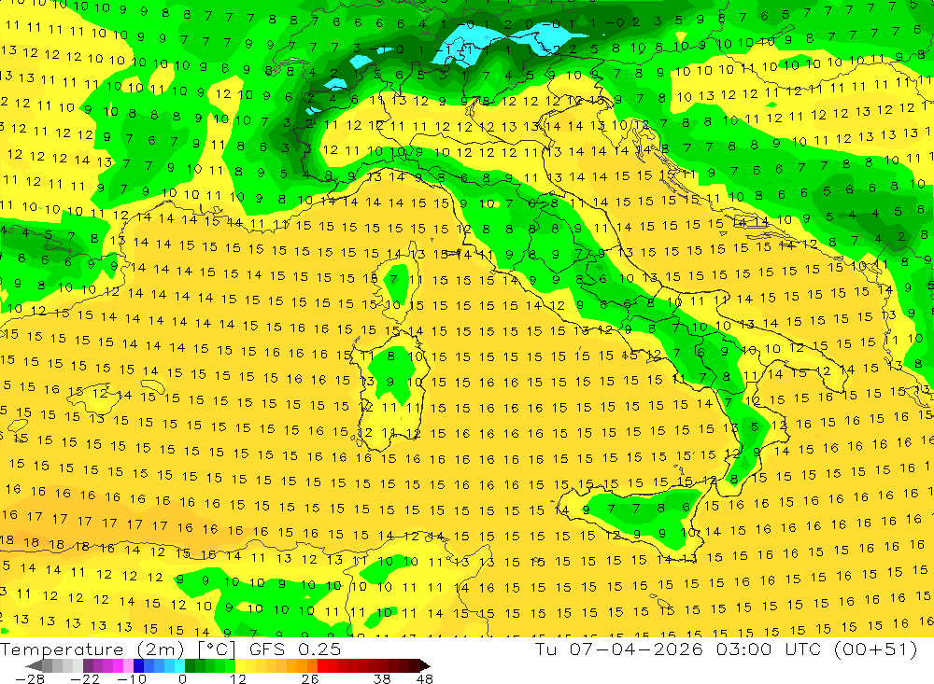Click the "(00+51)" forecast offset text
This screenshot has height=684, width=934.
pyautogui.click(x=875, y=649)
